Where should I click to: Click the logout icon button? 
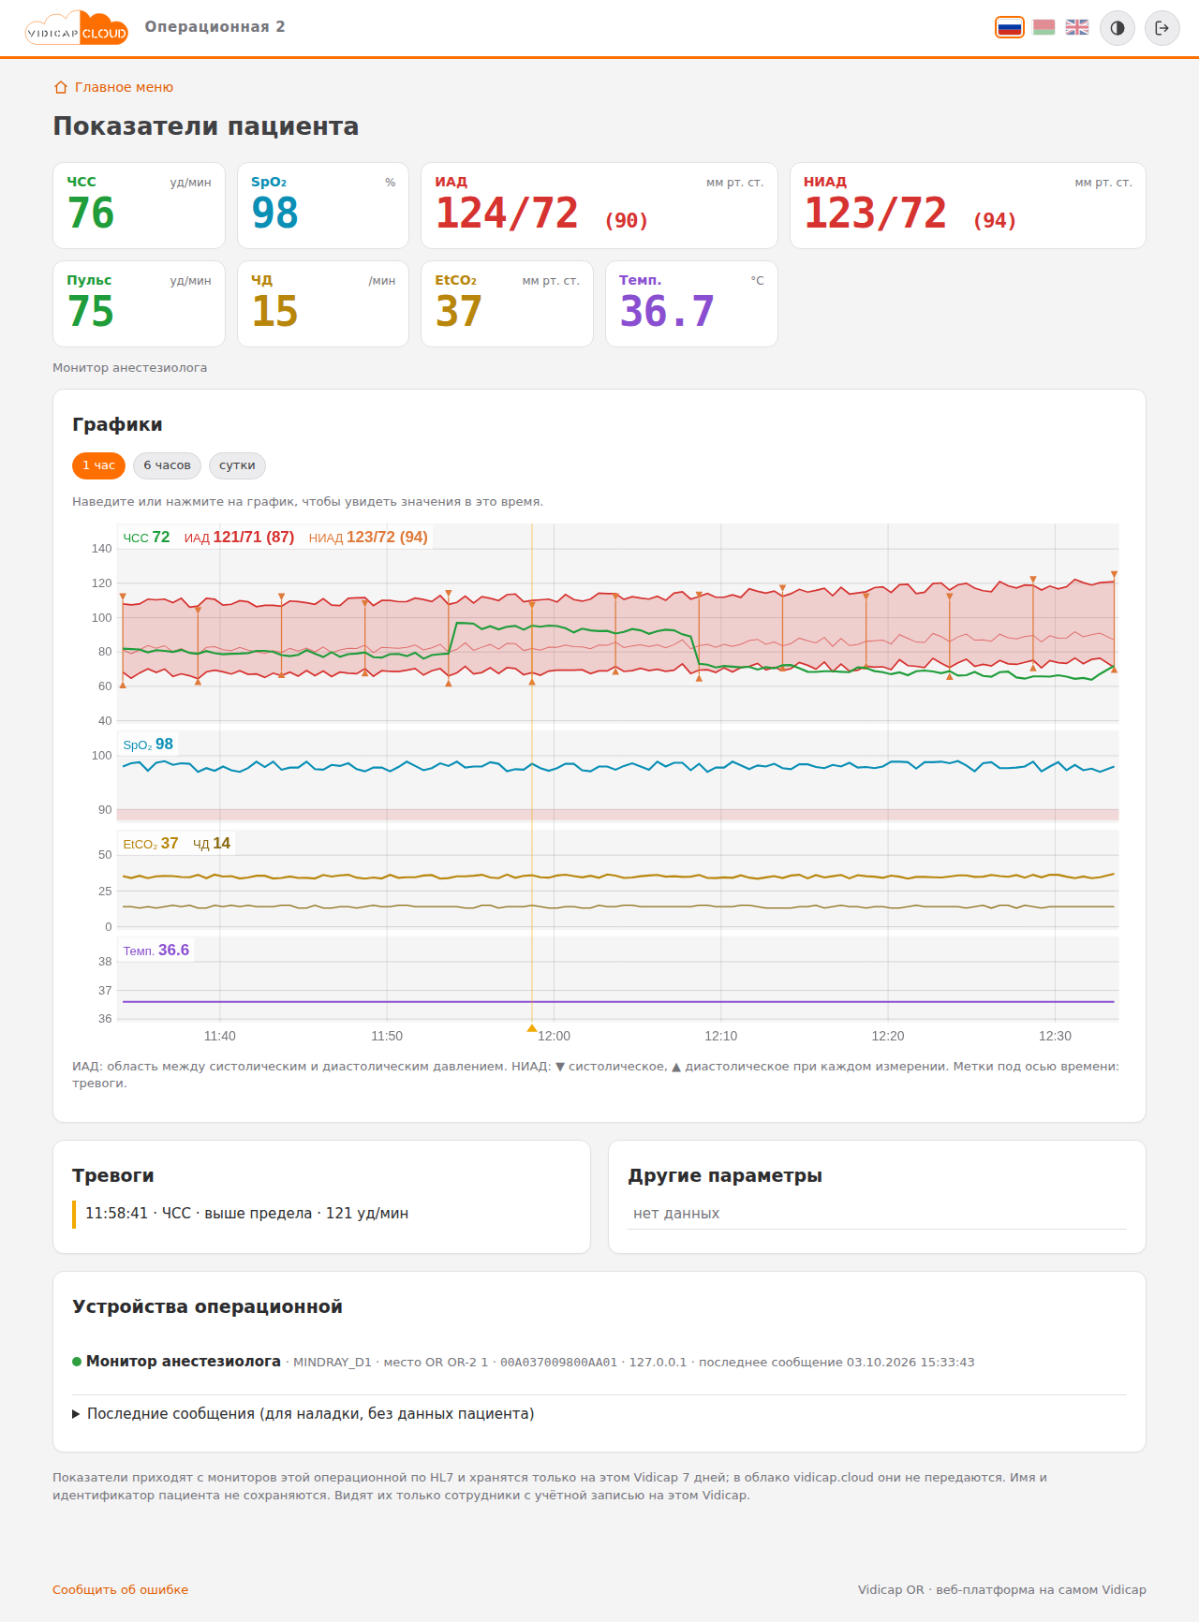[1162, 28]
